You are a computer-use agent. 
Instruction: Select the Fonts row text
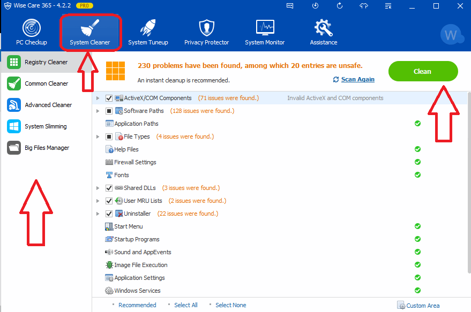(x=122, y=175)
